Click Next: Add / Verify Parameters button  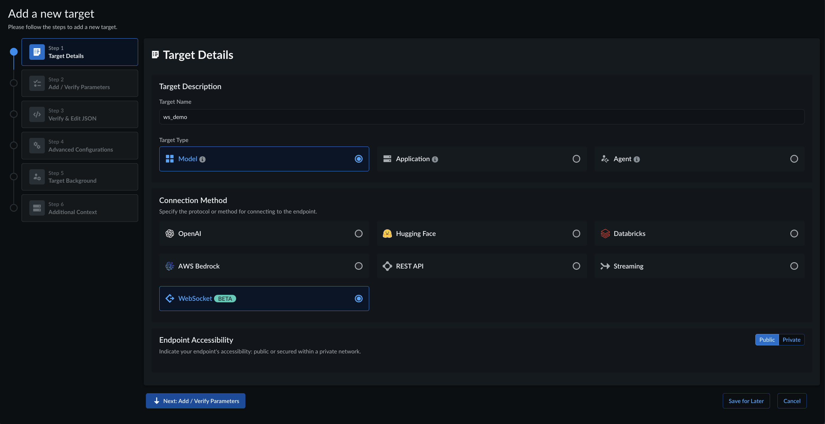pyautogui.click(x=195, y=401)
